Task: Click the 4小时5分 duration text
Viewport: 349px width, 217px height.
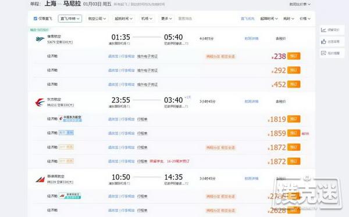Action: click(206, 39)
